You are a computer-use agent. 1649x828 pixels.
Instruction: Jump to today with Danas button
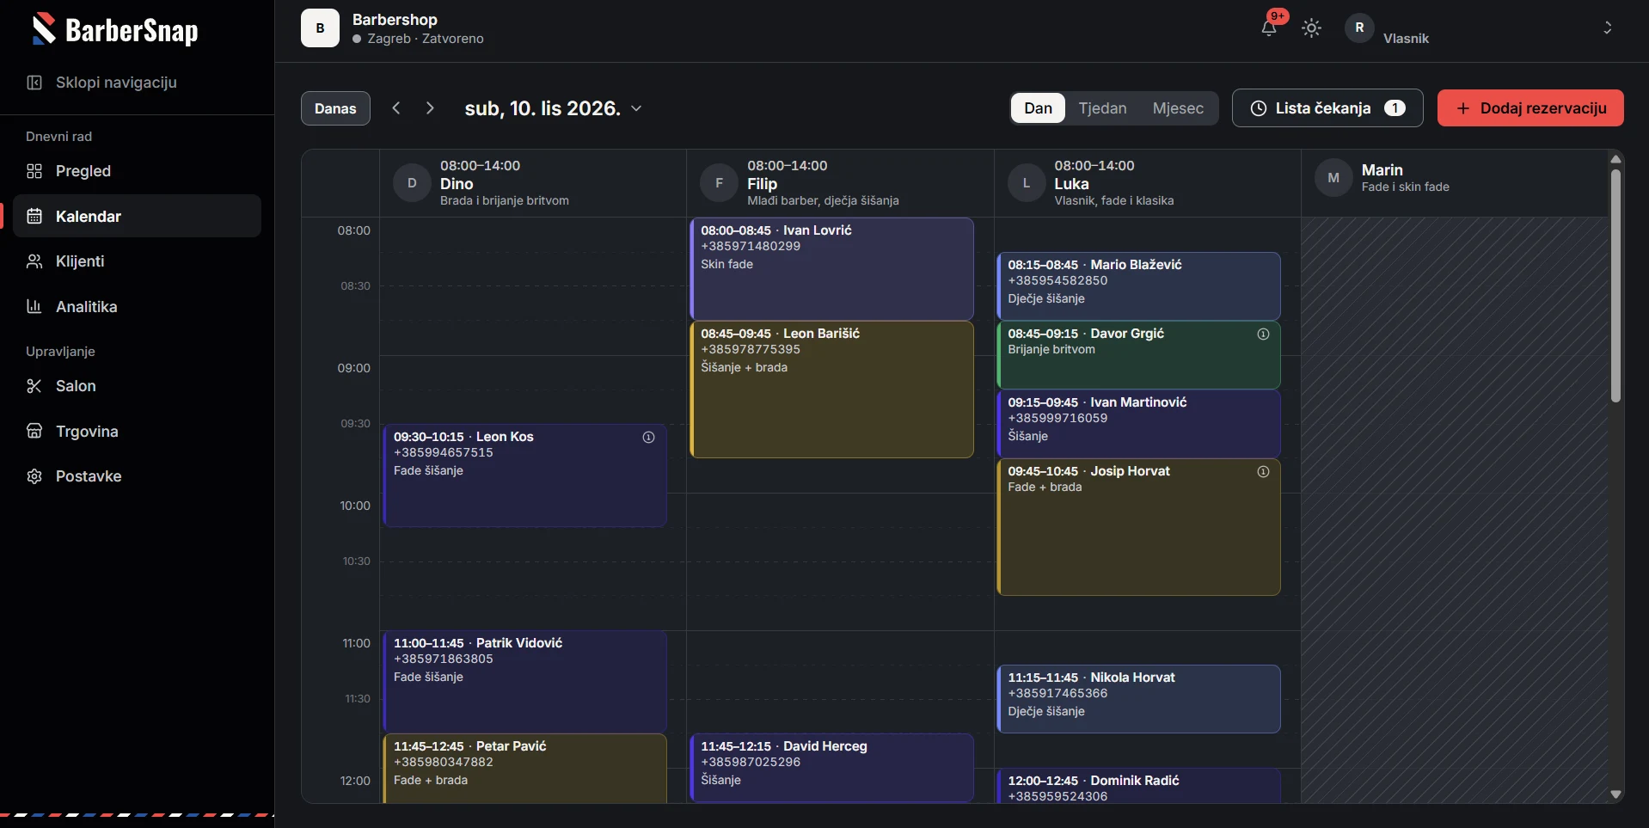[x=335, y=108]
